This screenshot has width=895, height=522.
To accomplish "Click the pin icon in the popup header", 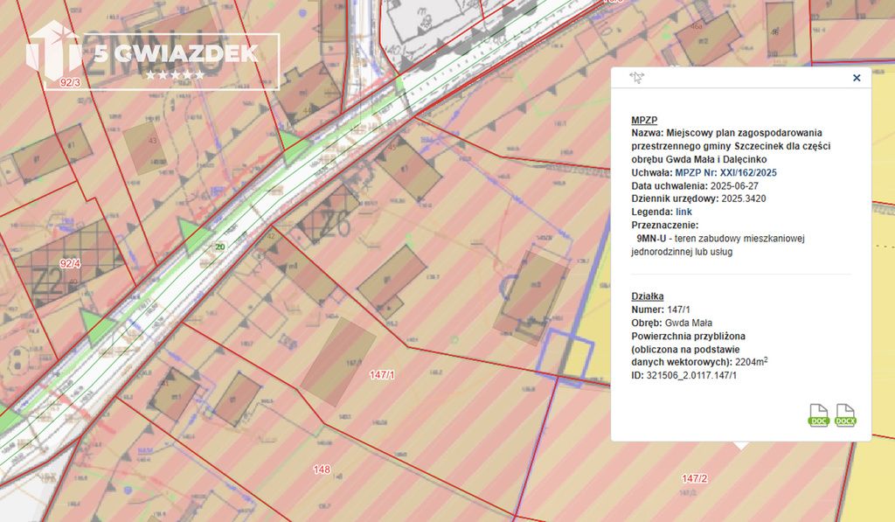I will (x=636, y=78).
